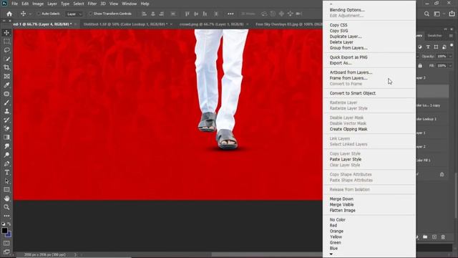Toggle the layer filter on/off switch

point(452,46)
